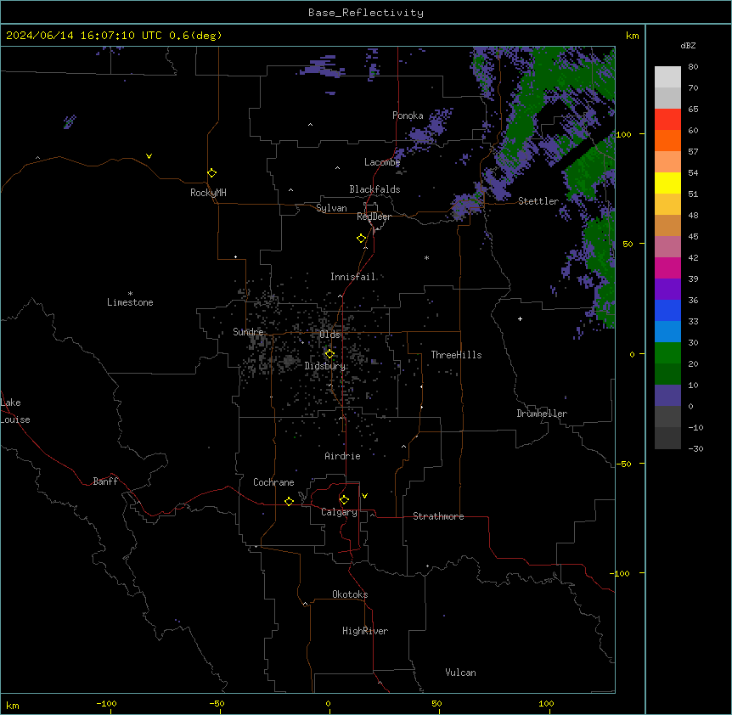Pick the dark grey -30 to -10 dBZ swatch

pos(667,438)
